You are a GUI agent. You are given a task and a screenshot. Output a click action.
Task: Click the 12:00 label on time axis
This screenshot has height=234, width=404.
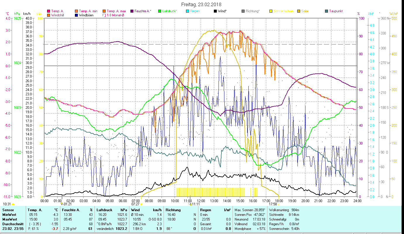tap(201, 201)
